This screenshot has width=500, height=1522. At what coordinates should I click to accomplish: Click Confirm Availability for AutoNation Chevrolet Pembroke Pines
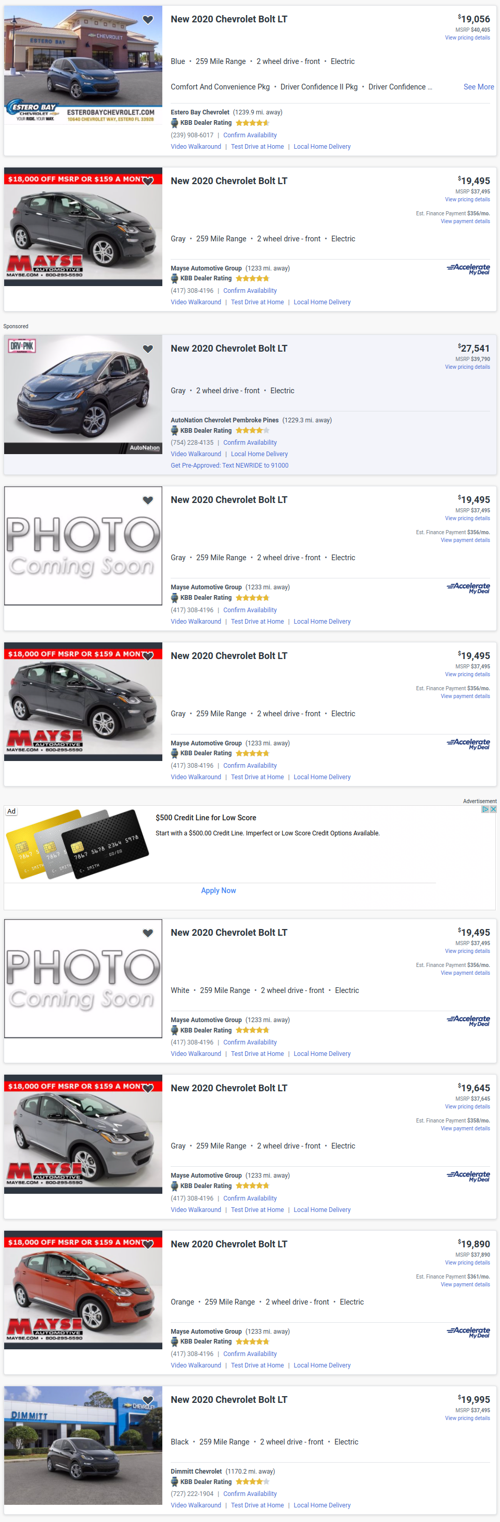(x=249, y=443)
